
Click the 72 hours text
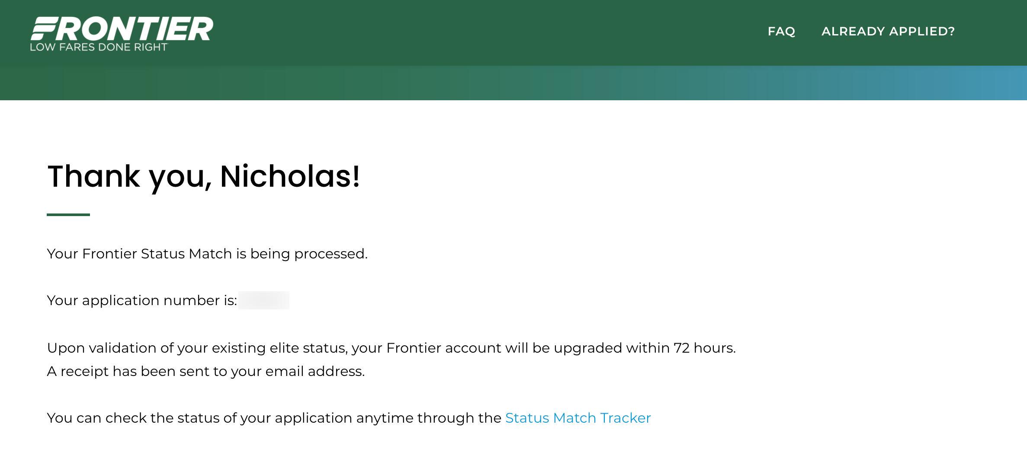[x=704, y=348]
